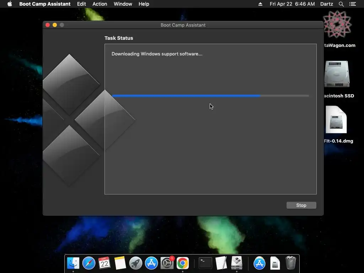Image resolution: width=364 pixels, height=273 pixels.
Task: Select the desktop icon labeled taWagon.com
Action: coord(337,24)
